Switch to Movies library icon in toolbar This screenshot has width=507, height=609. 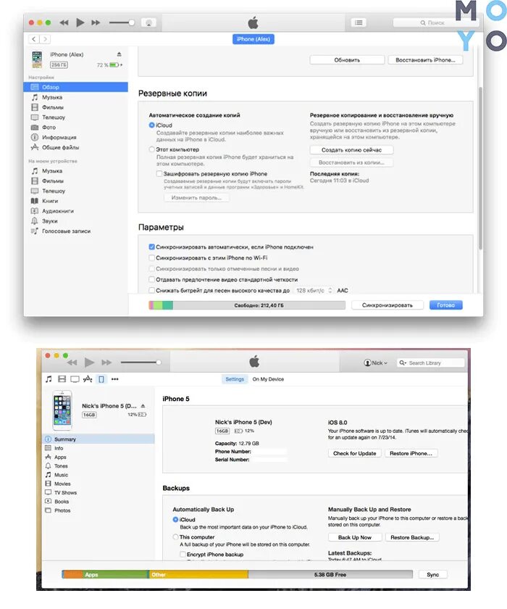point(62,379)
